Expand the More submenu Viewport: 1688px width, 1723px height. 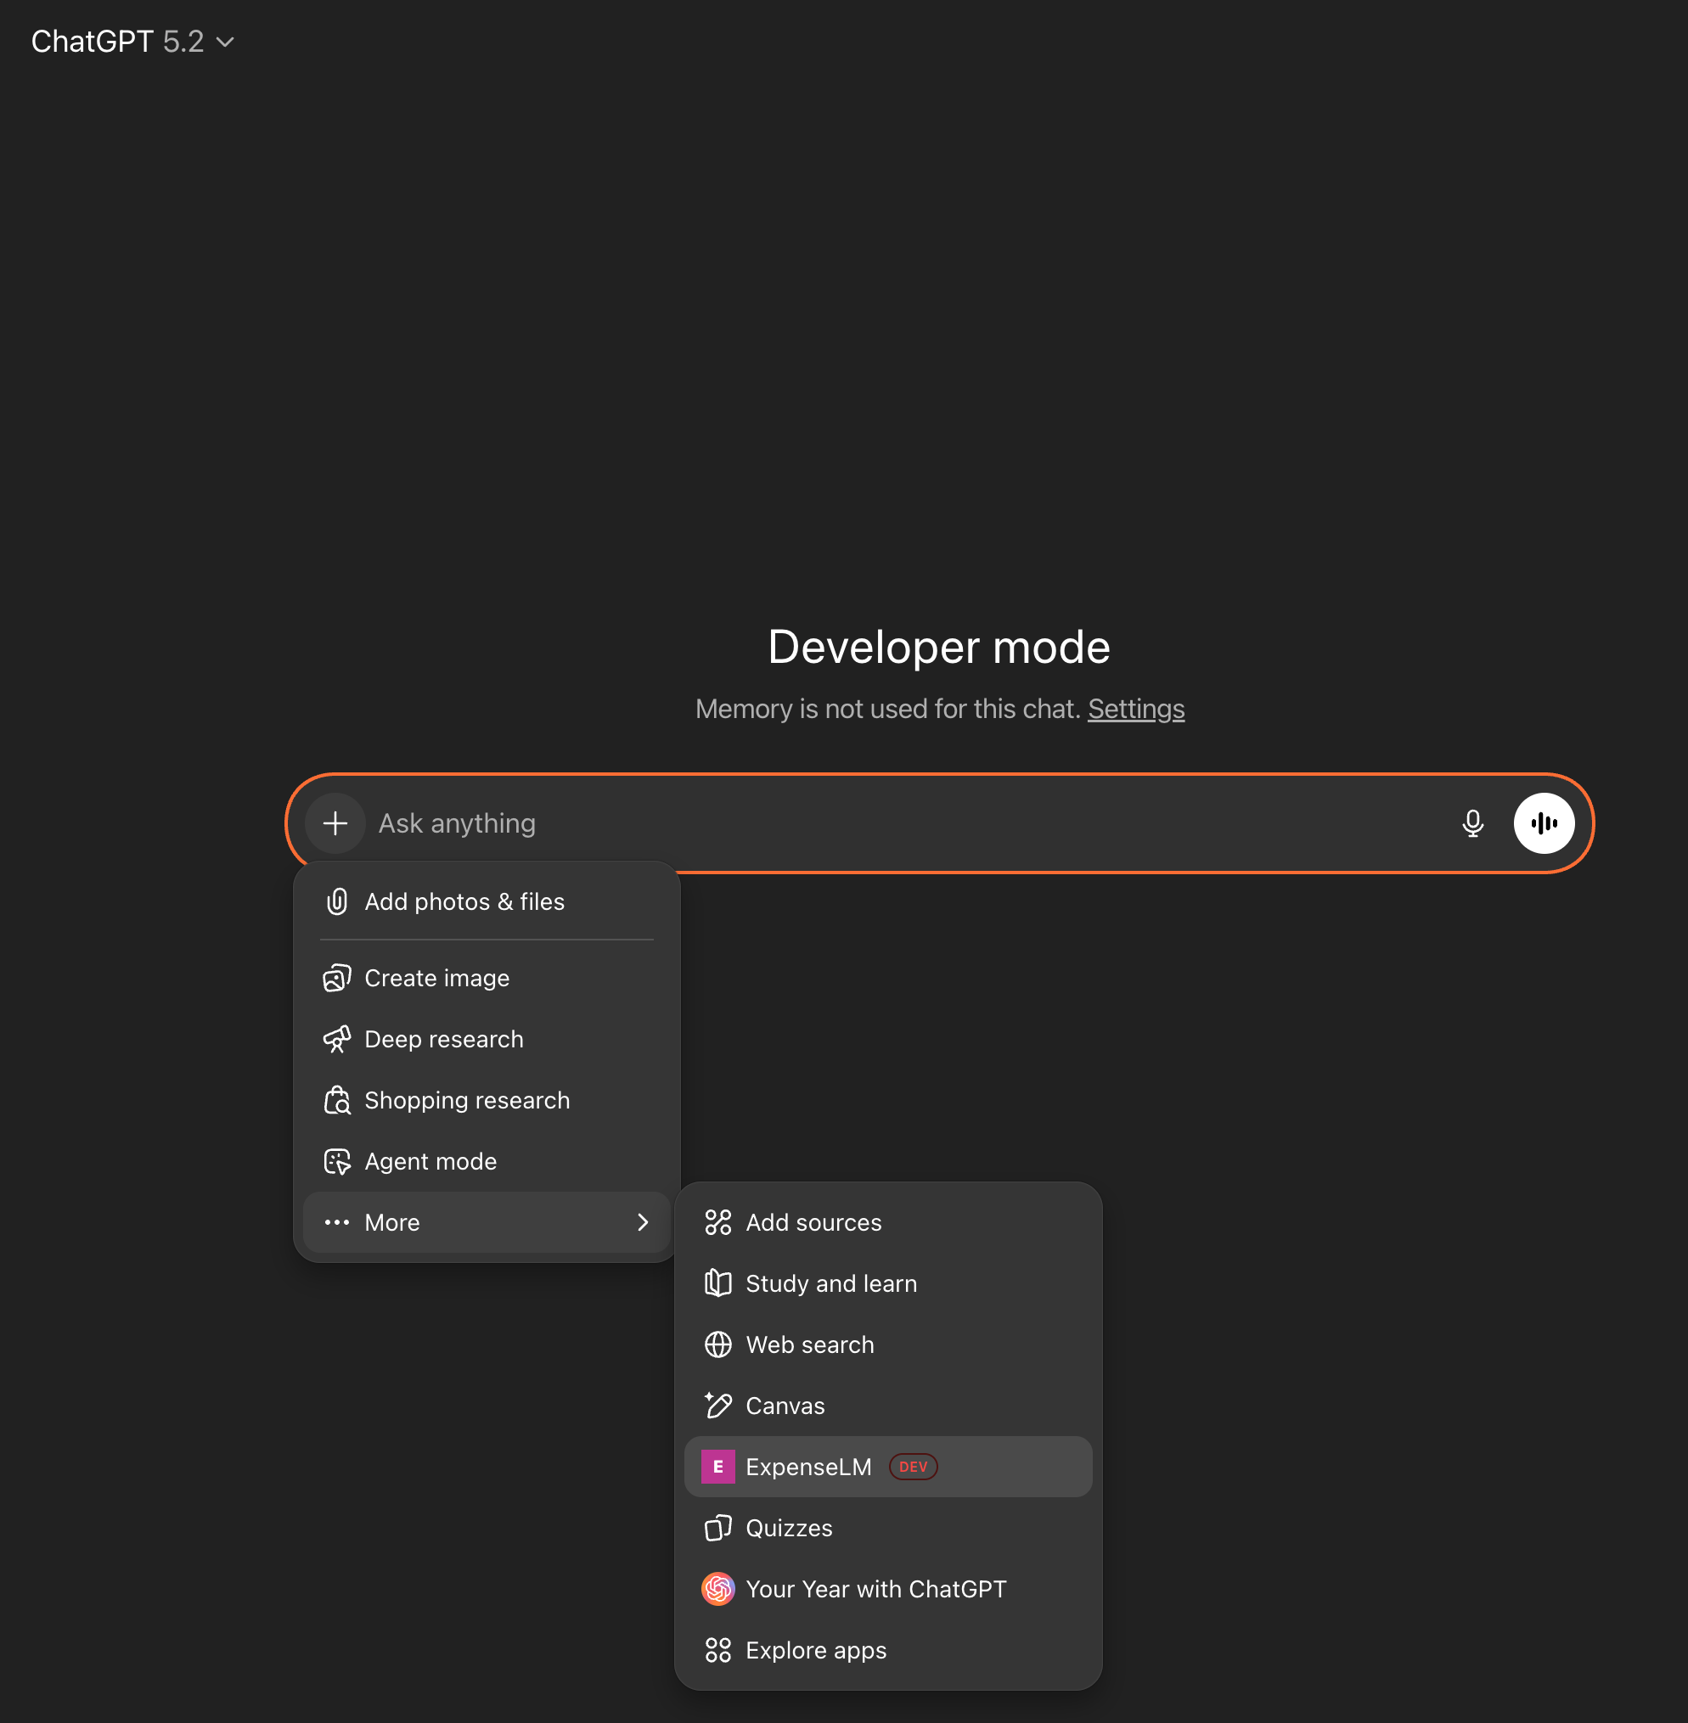(x=393, y=1222)
